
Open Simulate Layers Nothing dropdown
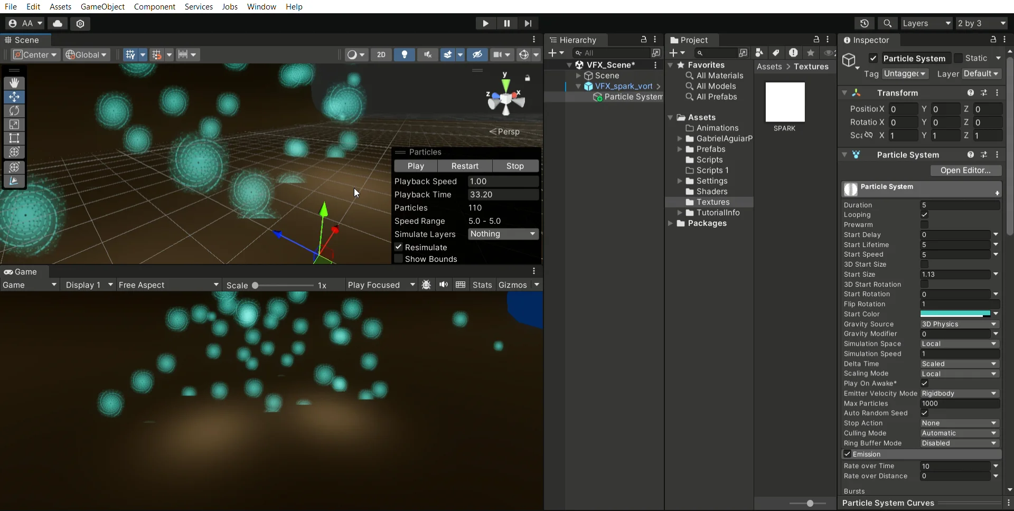point(503,234)
